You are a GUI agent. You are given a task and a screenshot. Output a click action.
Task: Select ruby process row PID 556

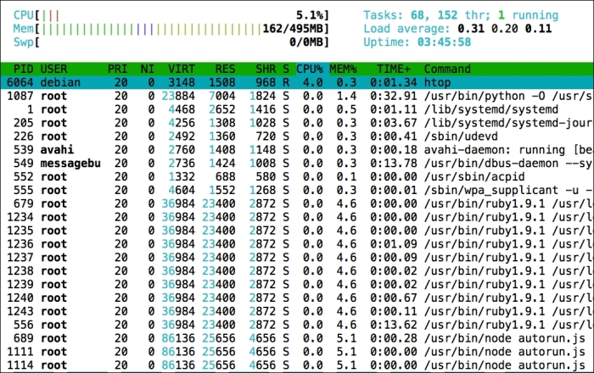[x=297, y=325]
